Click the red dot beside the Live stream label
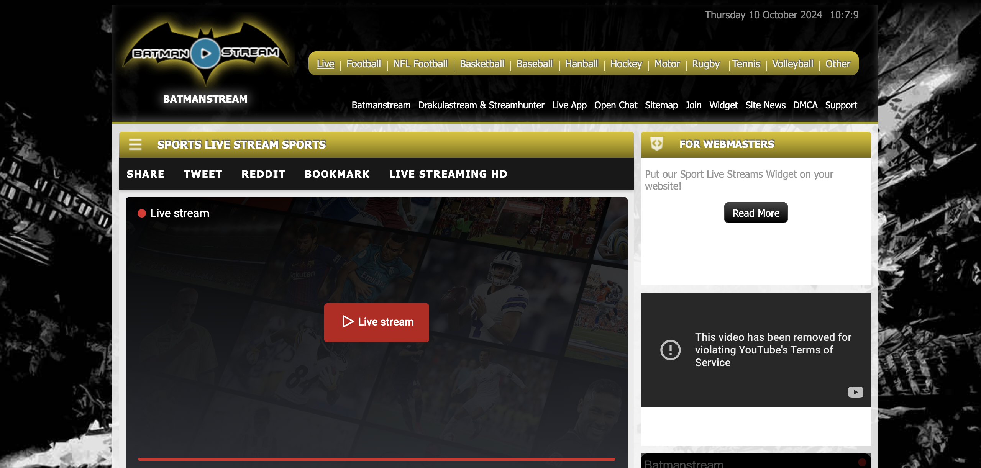The height and width of the screenshot is (468, 981). pos(142,213)
